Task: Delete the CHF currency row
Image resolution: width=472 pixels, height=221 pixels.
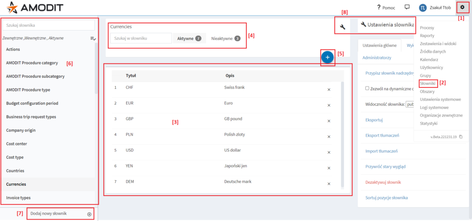Action: [x=329, y=89]
